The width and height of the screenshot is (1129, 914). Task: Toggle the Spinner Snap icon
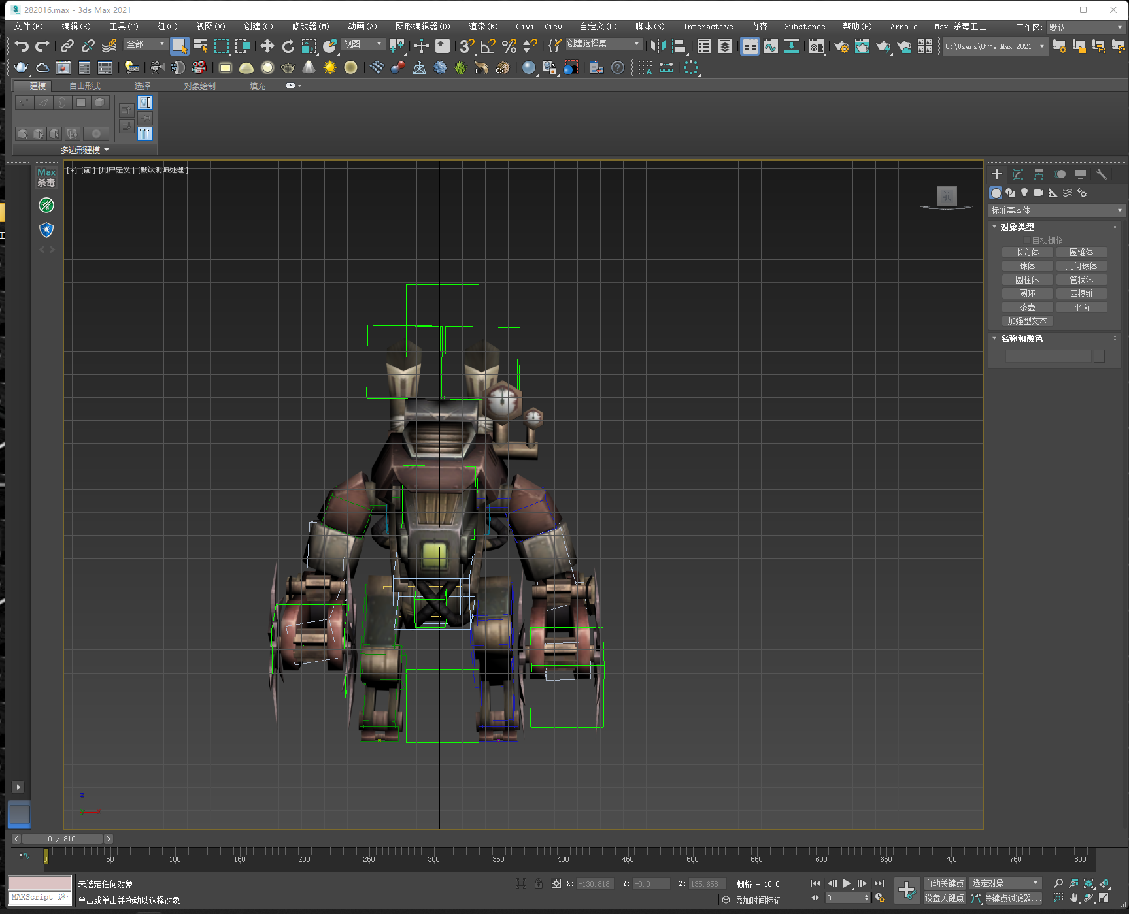(x=530, y=46)
